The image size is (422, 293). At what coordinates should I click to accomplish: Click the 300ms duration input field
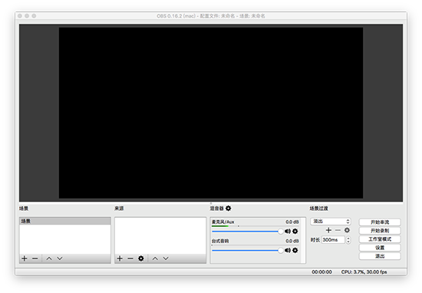[x=333, y=240]
